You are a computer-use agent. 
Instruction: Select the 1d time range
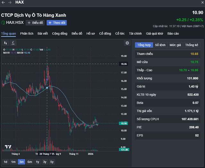click(x=5, y=162)
